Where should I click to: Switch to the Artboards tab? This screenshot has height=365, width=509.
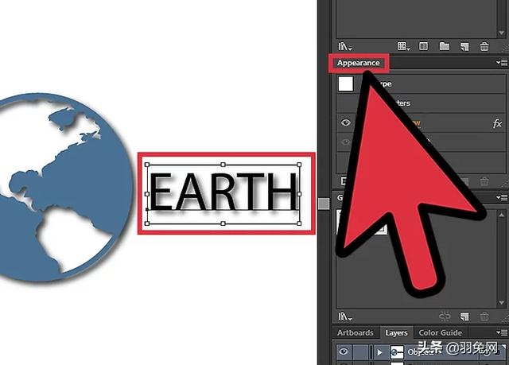coord(356,333)
